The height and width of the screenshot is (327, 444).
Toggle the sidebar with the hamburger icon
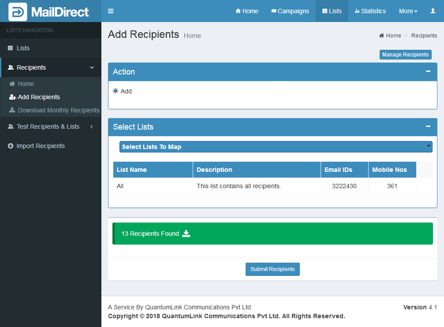click(111, 11)
